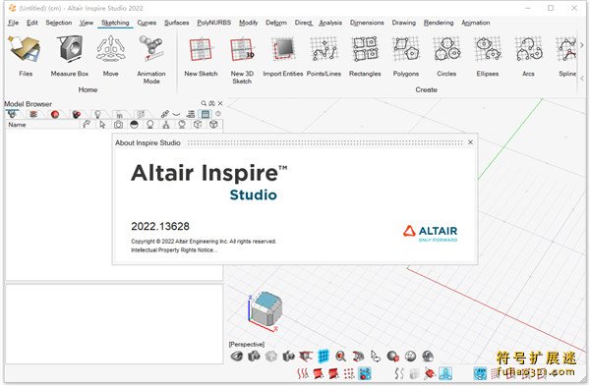
Task: Toggle the half-filled circle column in Model Browser
Action: click(134, 125)
